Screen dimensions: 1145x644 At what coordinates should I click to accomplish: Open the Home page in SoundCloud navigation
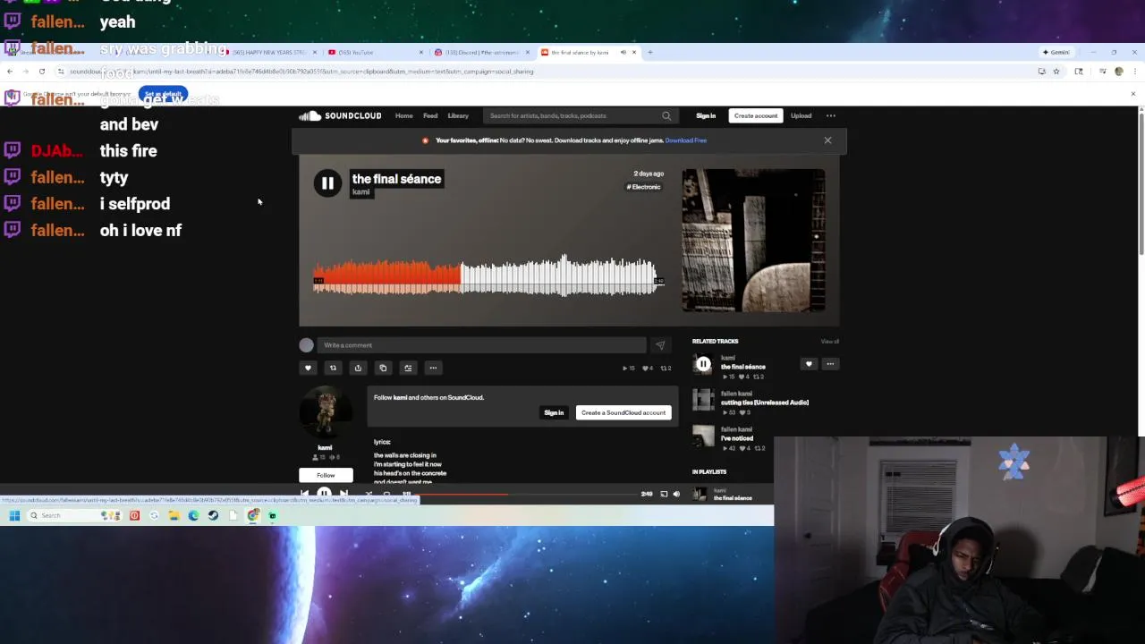[404, 115]
